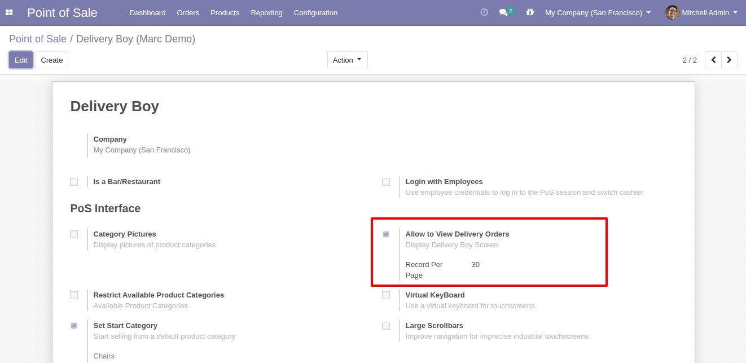Click the Edit button

pos(21,60)
